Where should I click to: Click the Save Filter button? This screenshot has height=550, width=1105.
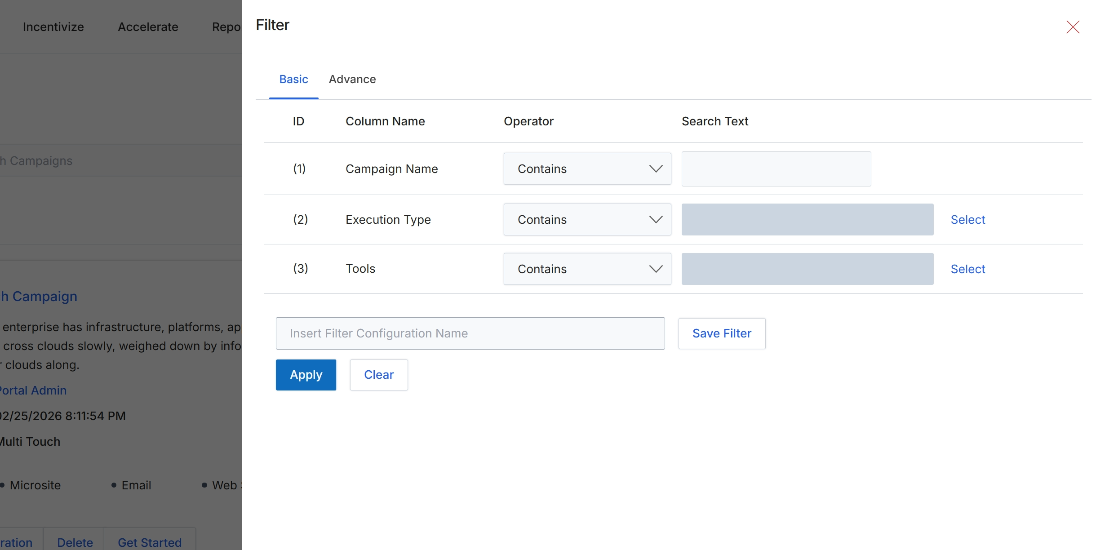[722, 333]
